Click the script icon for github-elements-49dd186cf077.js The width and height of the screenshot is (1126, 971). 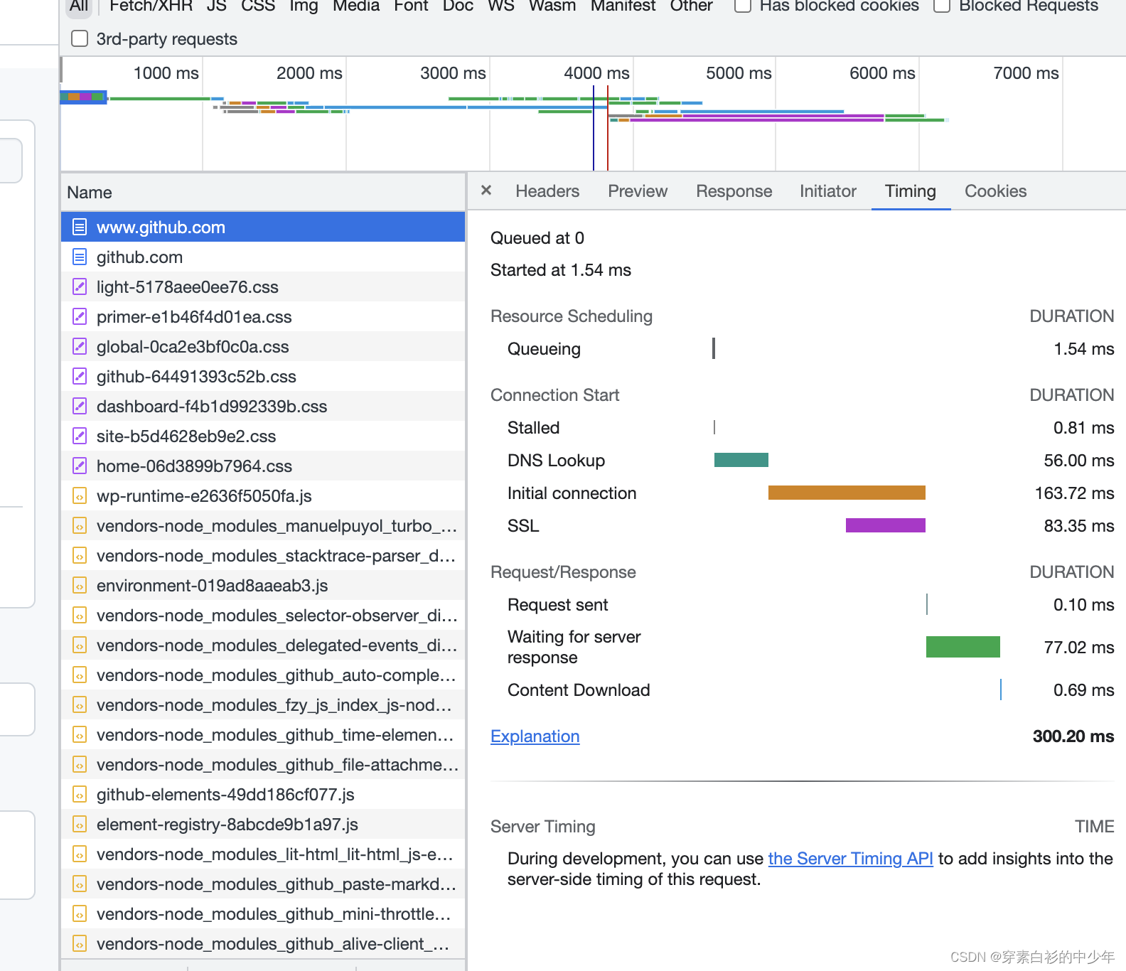(80, 795)
